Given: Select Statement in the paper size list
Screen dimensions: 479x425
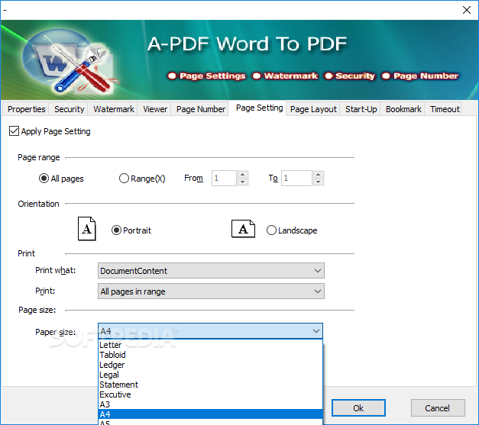Looking at the screenshot, I should click(x=210, y=385).
